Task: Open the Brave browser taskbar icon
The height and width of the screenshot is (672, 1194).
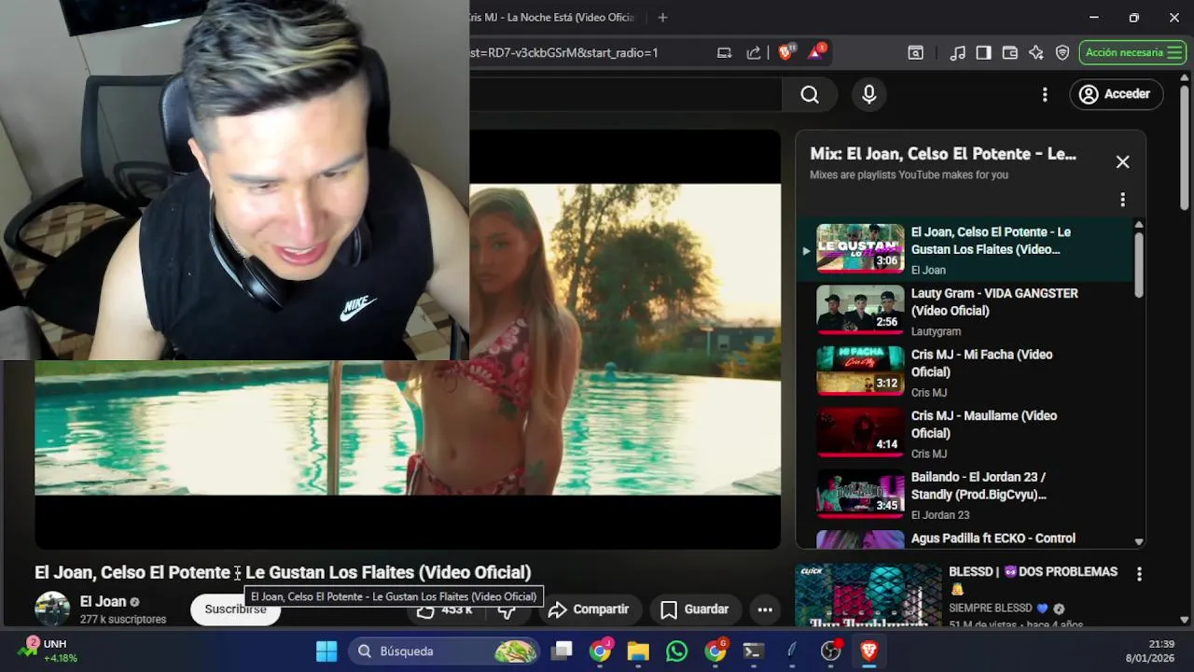Action: coord(868,651)
